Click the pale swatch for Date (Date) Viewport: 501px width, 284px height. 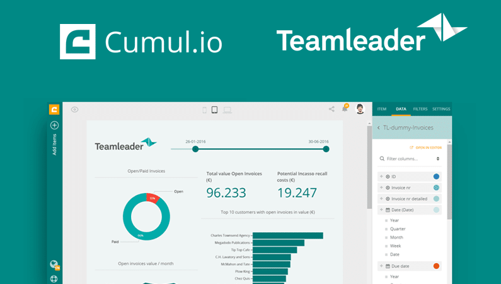click(x=436, y=210)
